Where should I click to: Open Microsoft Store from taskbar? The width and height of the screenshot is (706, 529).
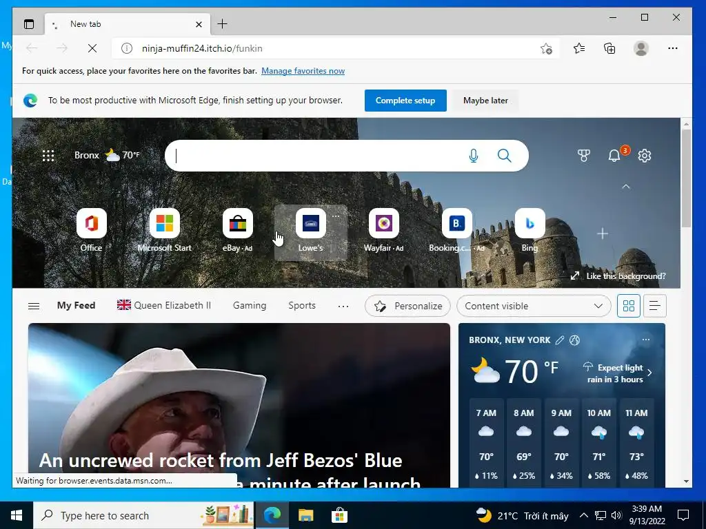pyautogui.click(x=339, y=515)
